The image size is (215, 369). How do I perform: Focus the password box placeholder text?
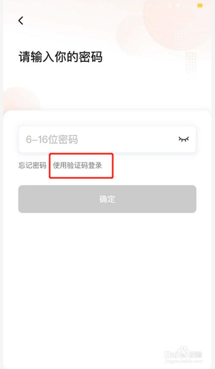point(52,139)
